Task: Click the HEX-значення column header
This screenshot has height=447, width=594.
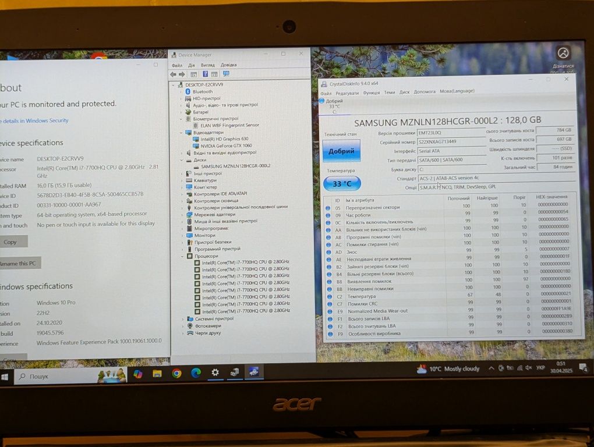Action: [551, 197]
